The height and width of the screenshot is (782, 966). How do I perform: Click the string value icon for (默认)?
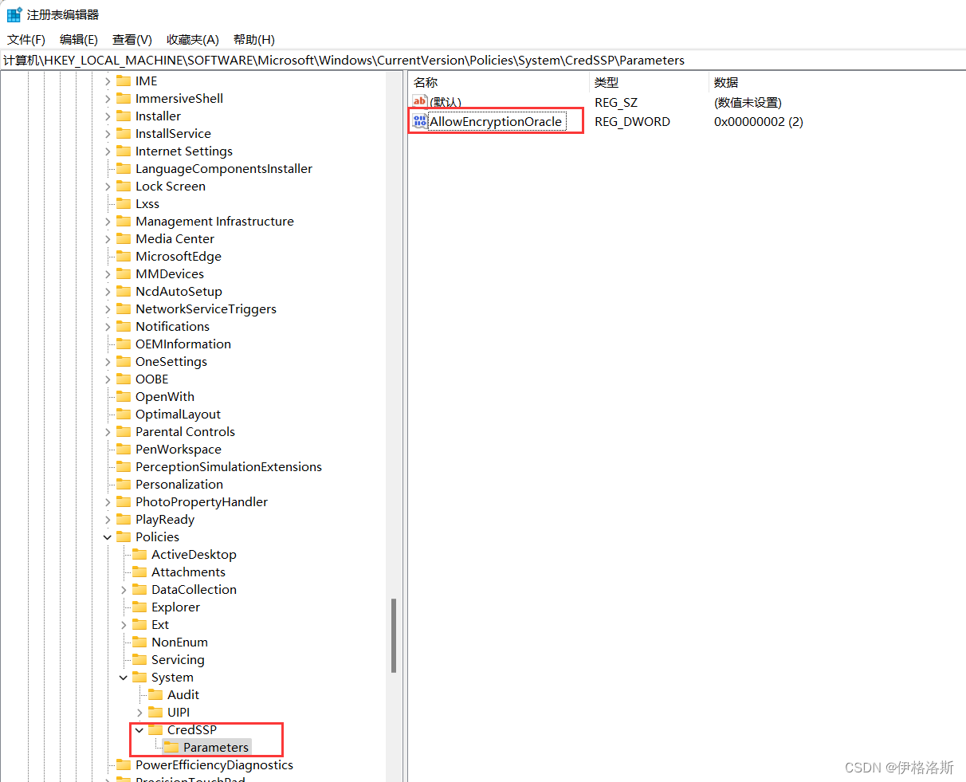pyautogui.click(x=420, y=101)
